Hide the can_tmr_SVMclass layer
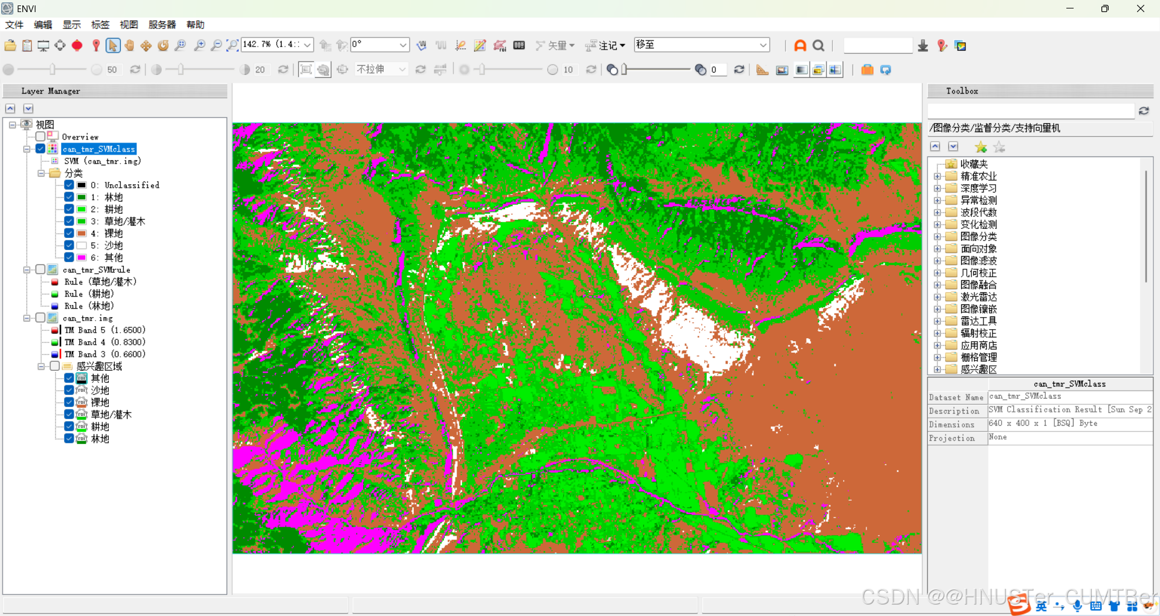 click(40, 149)
